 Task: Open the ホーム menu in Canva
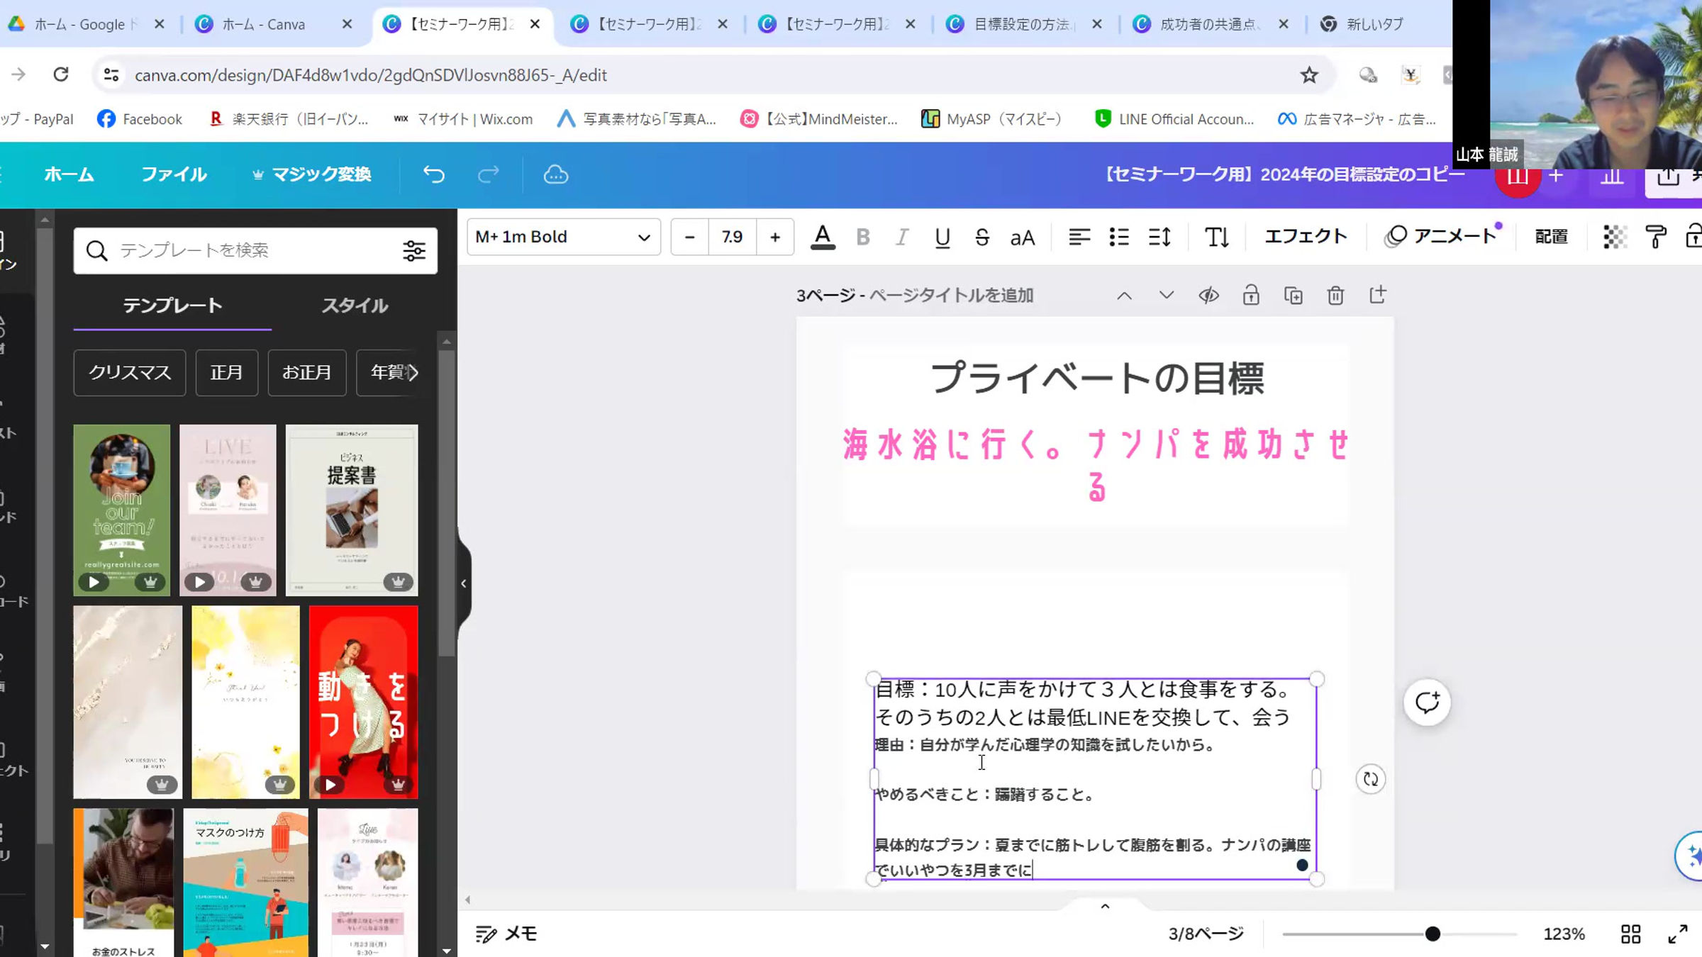[69, 174]
